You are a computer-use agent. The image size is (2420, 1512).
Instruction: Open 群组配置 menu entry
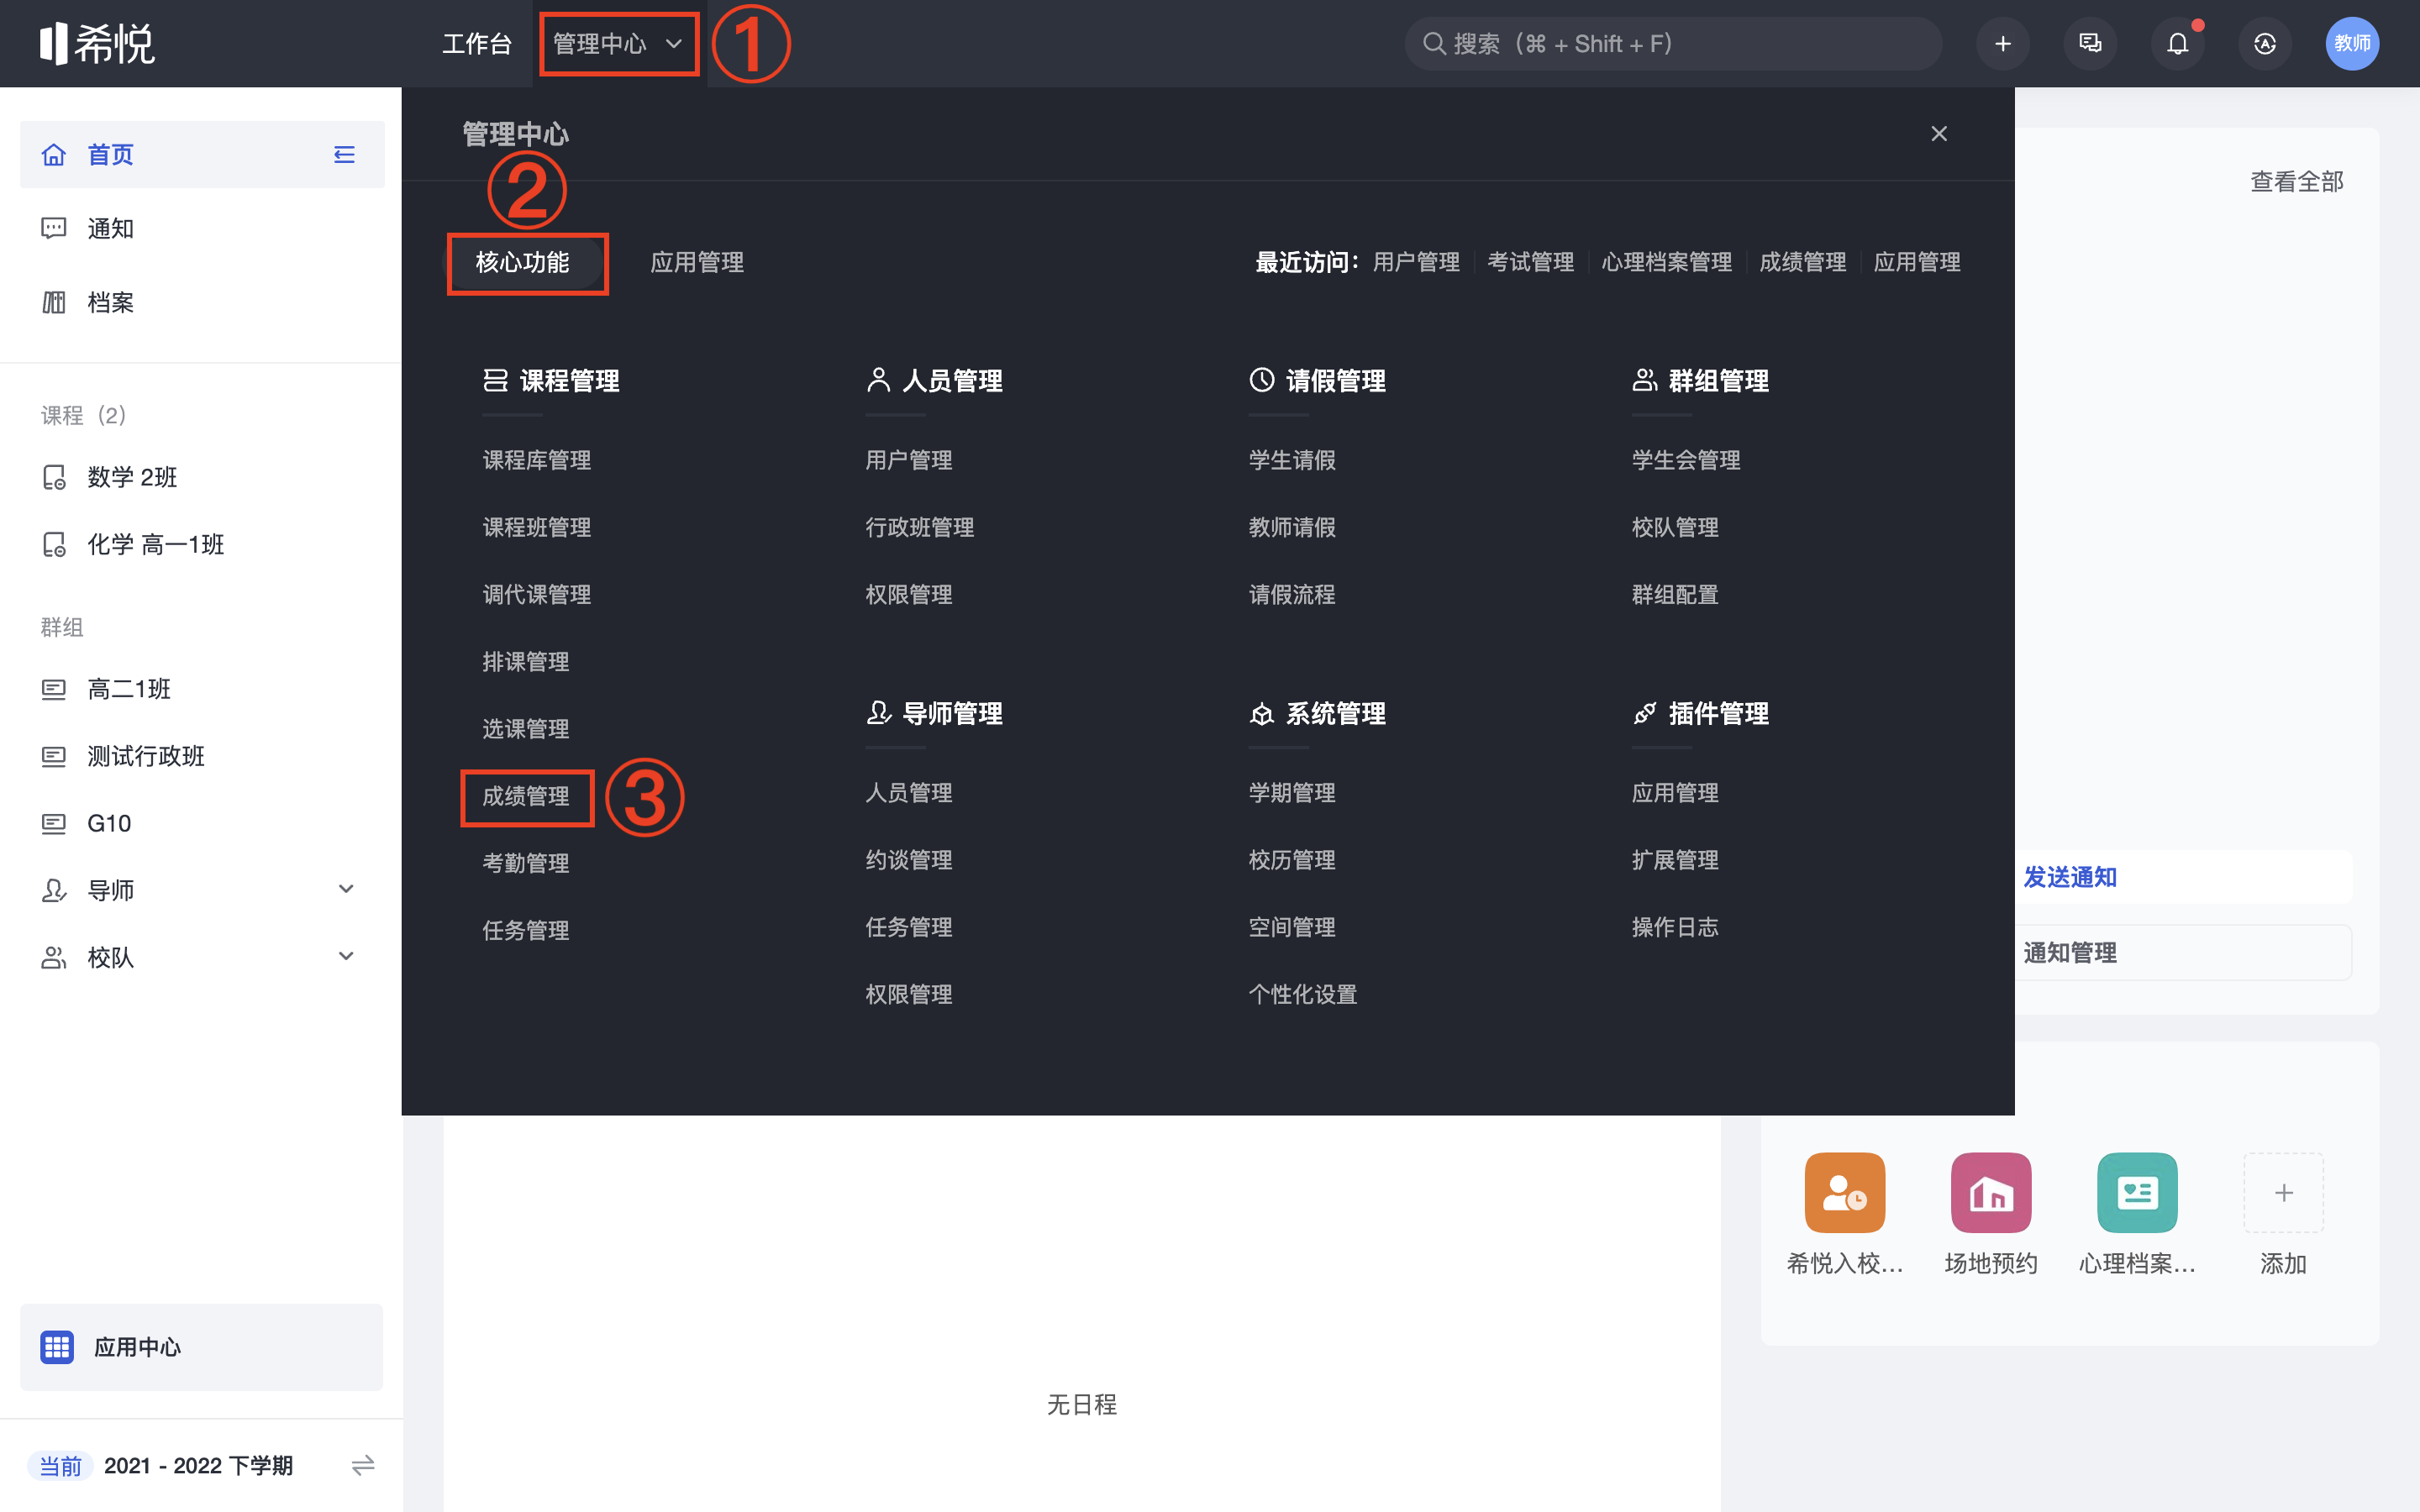tap(1675, 594)
